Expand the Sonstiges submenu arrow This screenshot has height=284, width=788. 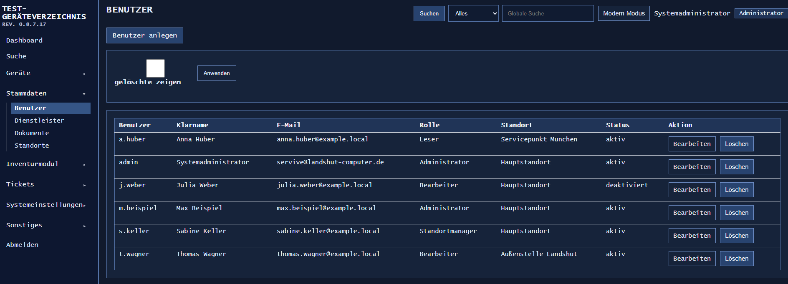(x=84, y=226)
